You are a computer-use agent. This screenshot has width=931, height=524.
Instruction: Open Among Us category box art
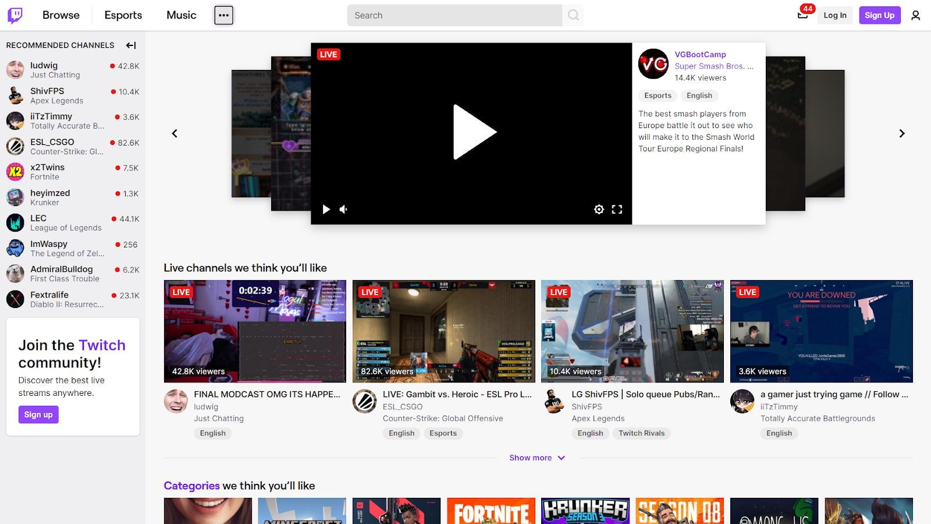(x=774, y=511)
